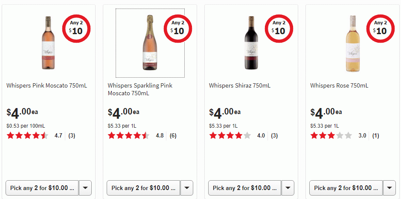Viewport: 401px width, 199px height.
Task: Click Any 2 $10 badge on Sparkling Pink Moscato
Action: pos(177,28)
